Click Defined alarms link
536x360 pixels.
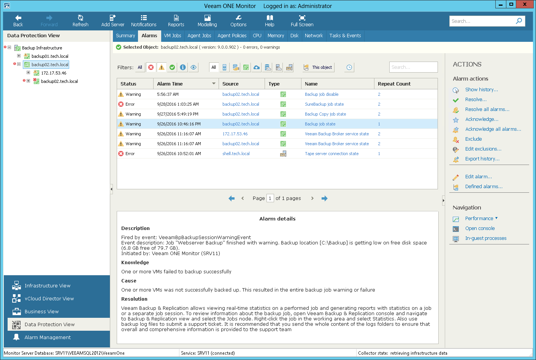484,187
